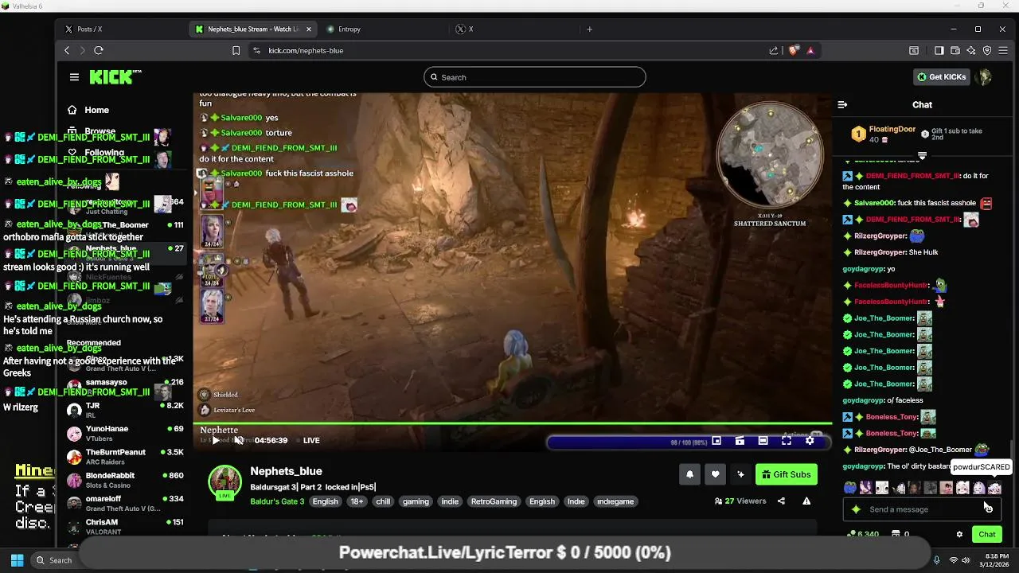Click the indiegame tag
Screen dimensions: 1019x573
[x=615, y=501]
